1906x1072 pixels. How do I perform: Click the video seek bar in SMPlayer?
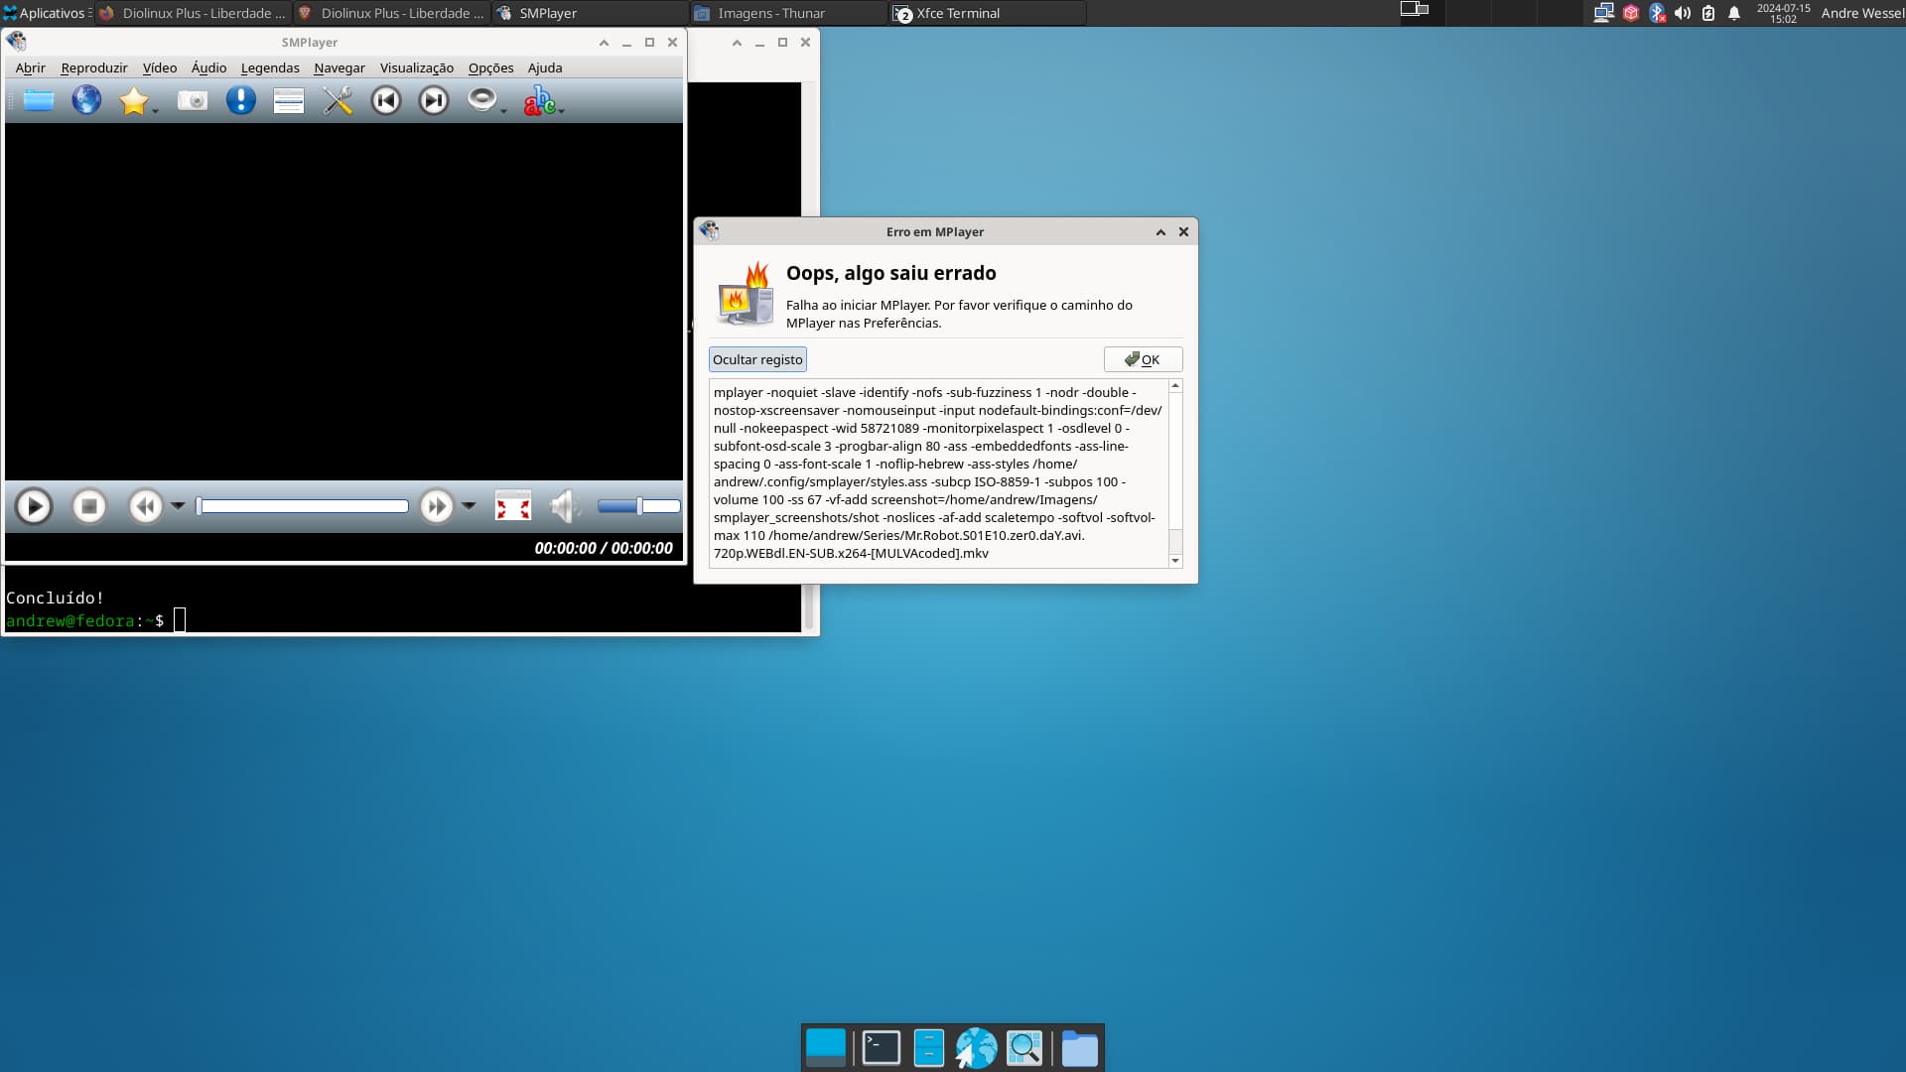pyautogui.click(x=303, y=506)
